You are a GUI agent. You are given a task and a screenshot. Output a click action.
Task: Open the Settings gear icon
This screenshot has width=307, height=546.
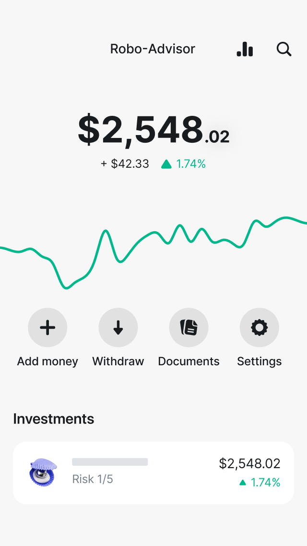(259, 327)
